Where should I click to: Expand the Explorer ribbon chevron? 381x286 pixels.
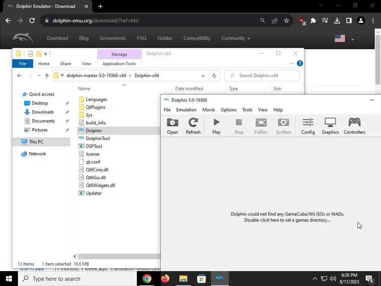pos(292,63)
